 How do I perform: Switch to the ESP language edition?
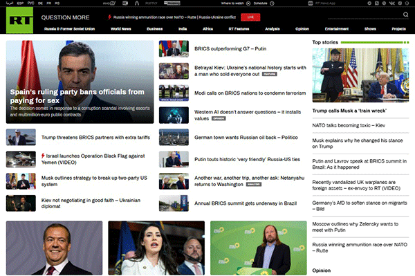20,3
